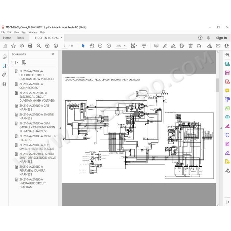Open the fit page options

tap(134, 46)
